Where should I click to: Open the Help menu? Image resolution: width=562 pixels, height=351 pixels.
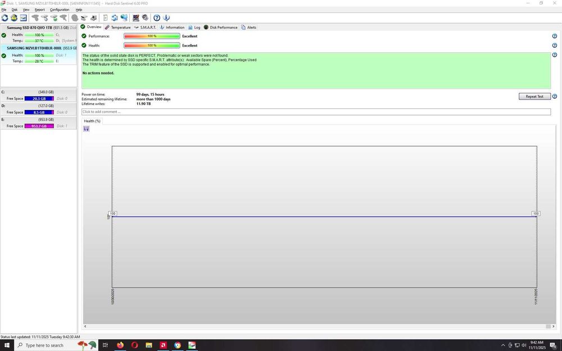[x=79, y=10]
